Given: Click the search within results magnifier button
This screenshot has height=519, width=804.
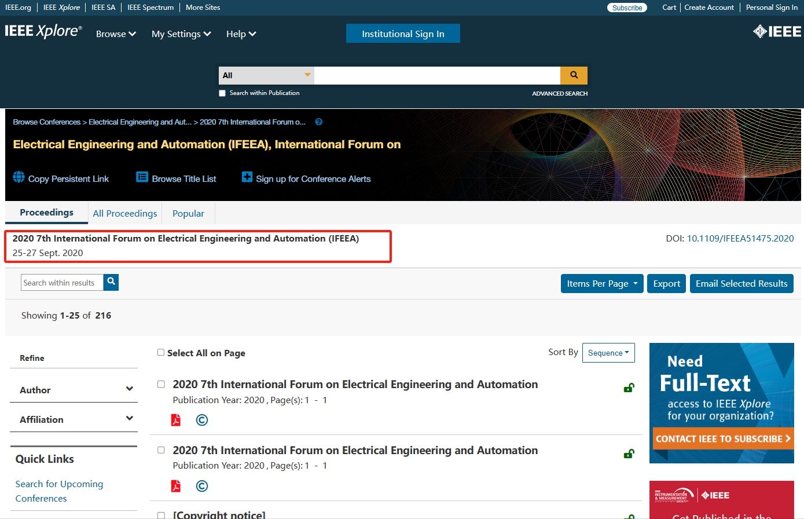Looking at the screenshot, I should coord(111,282).
